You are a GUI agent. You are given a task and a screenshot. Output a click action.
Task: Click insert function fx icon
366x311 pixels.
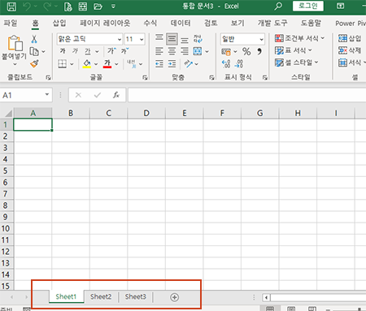click(116, 95)
